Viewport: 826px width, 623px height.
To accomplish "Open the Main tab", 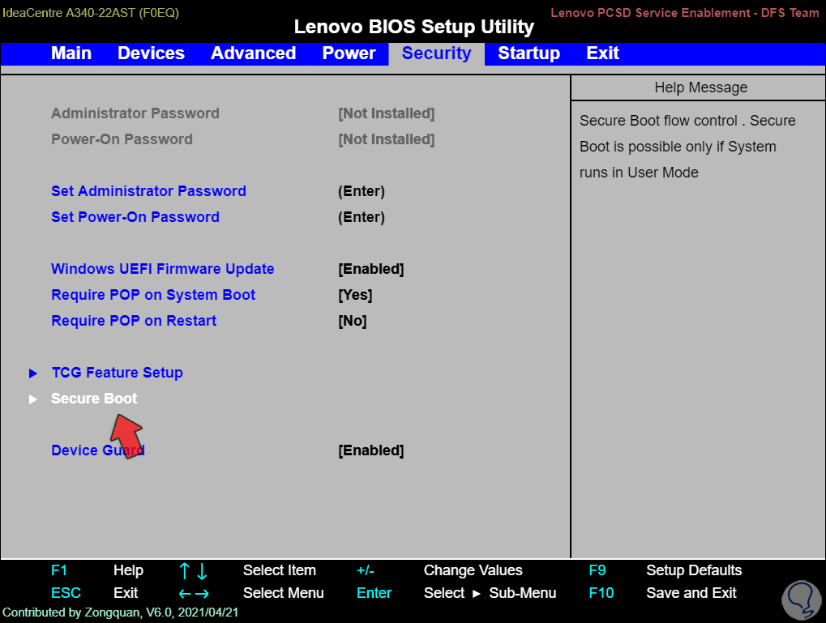I will pyautogui.click(x=71, y=53).
